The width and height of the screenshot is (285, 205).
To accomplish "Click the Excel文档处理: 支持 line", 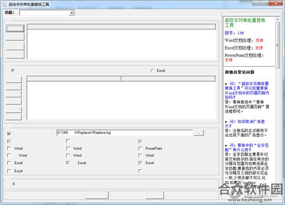I will pos(244,48).
